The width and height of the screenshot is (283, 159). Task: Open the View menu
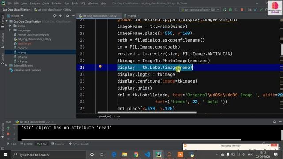point(24,4)
